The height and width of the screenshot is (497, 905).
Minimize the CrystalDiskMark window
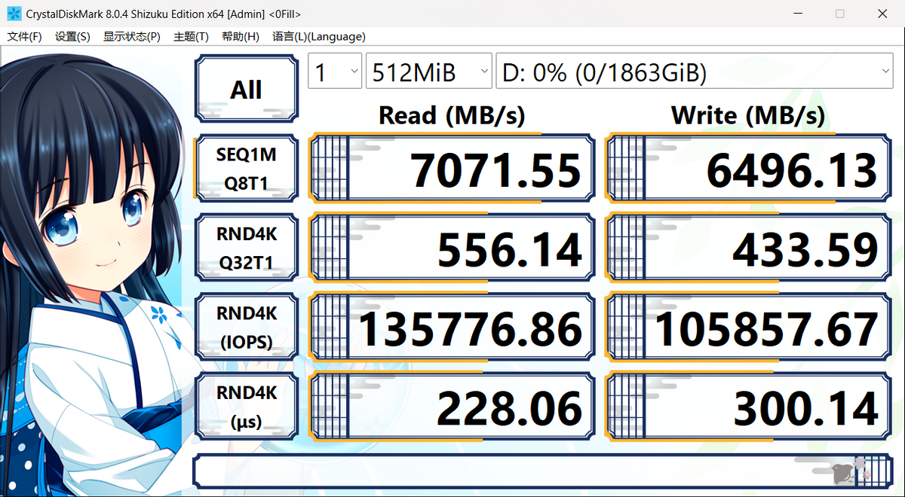[x=797, y=14]
